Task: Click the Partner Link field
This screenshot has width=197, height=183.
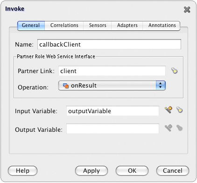Action: pyautogui.click(x=112, y=71)
